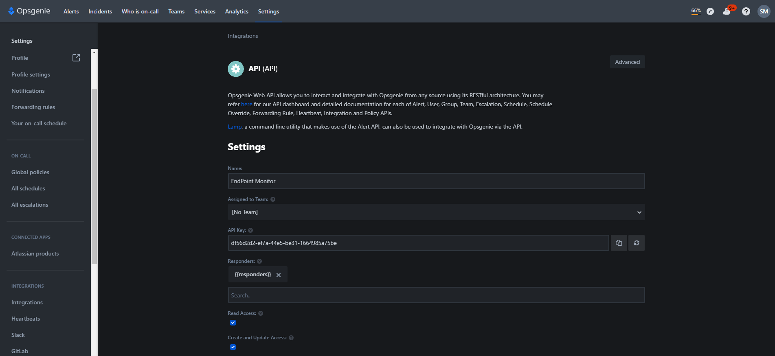Go back to Integrations breadcrumb
This screenshot has width=775, height=356.
[x=243, y=36]
